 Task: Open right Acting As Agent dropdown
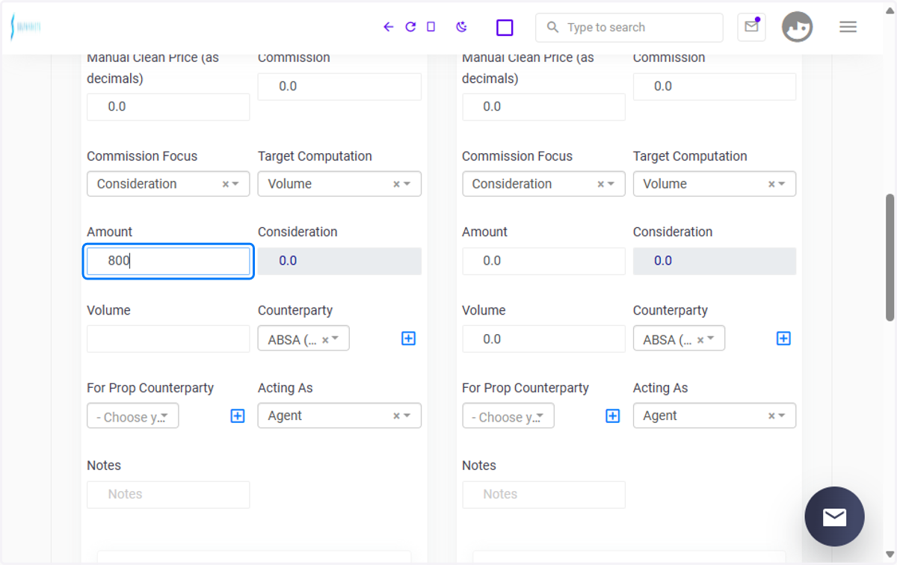(715, 416)
